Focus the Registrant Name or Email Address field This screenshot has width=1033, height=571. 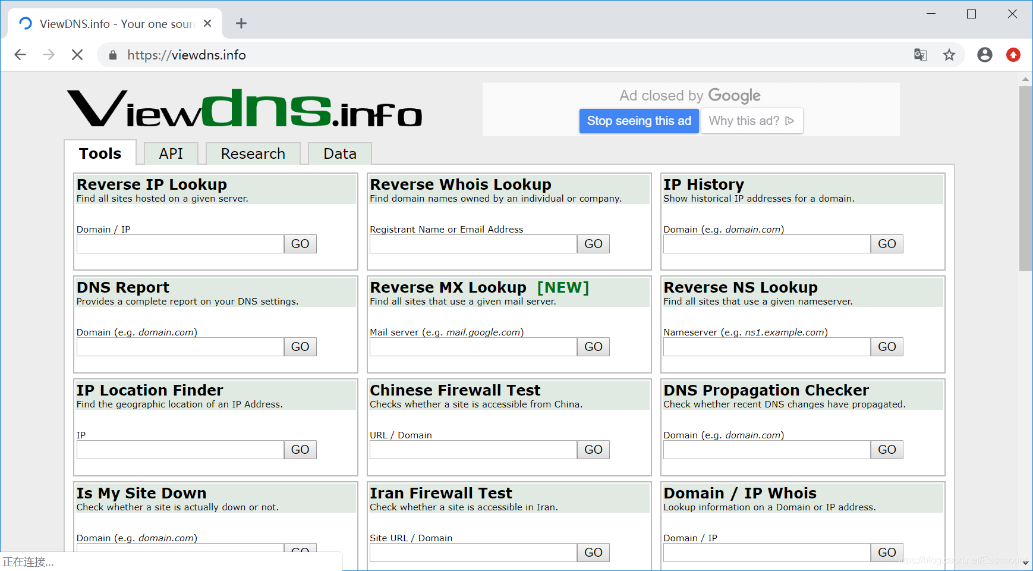coord(473,244)
